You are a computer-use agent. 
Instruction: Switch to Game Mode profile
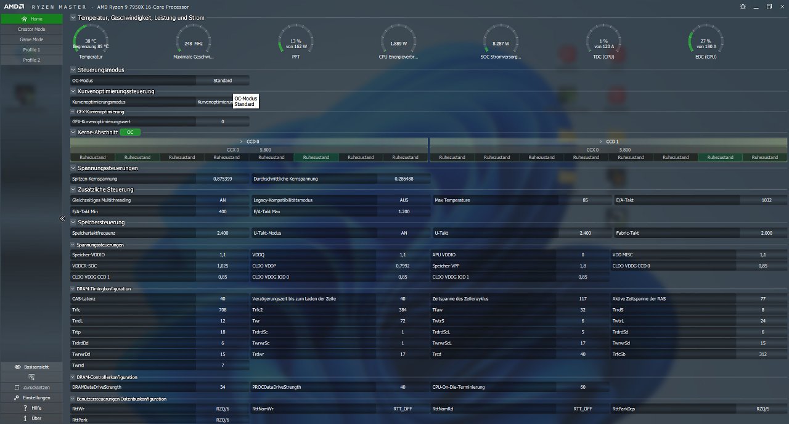tap(31, 39)
